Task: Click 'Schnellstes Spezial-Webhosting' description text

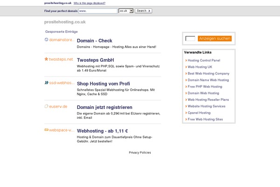Action: [x=116, y=92]
